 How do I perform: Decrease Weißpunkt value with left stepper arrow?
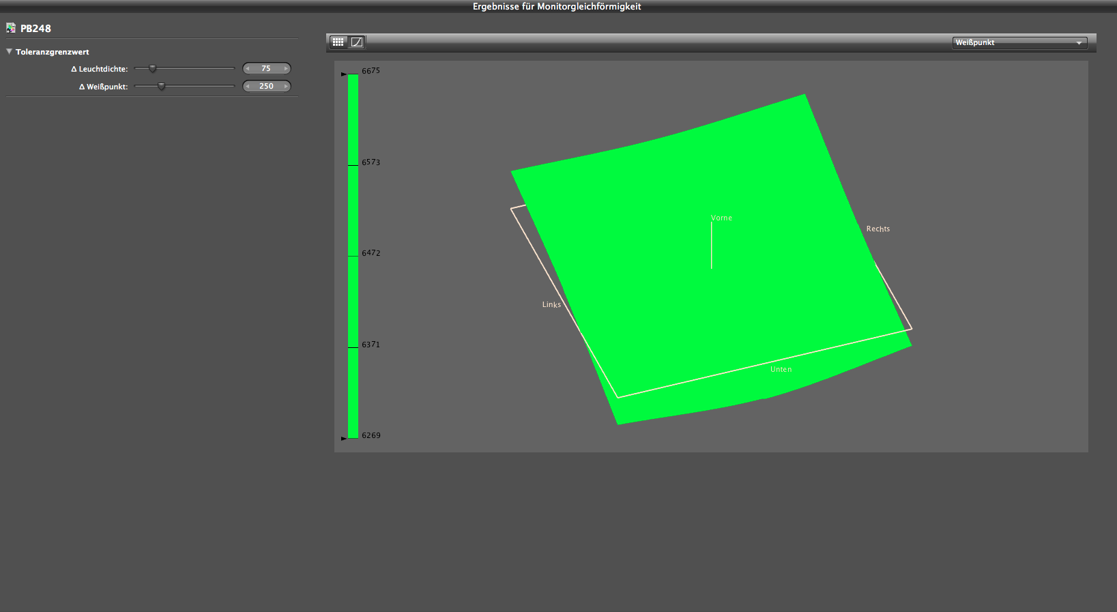248,87
